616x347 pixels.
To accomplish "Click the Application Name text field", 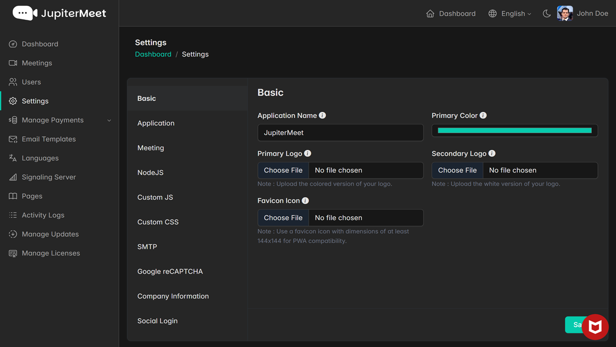I will pyautogui.click(x=340, y=133).
